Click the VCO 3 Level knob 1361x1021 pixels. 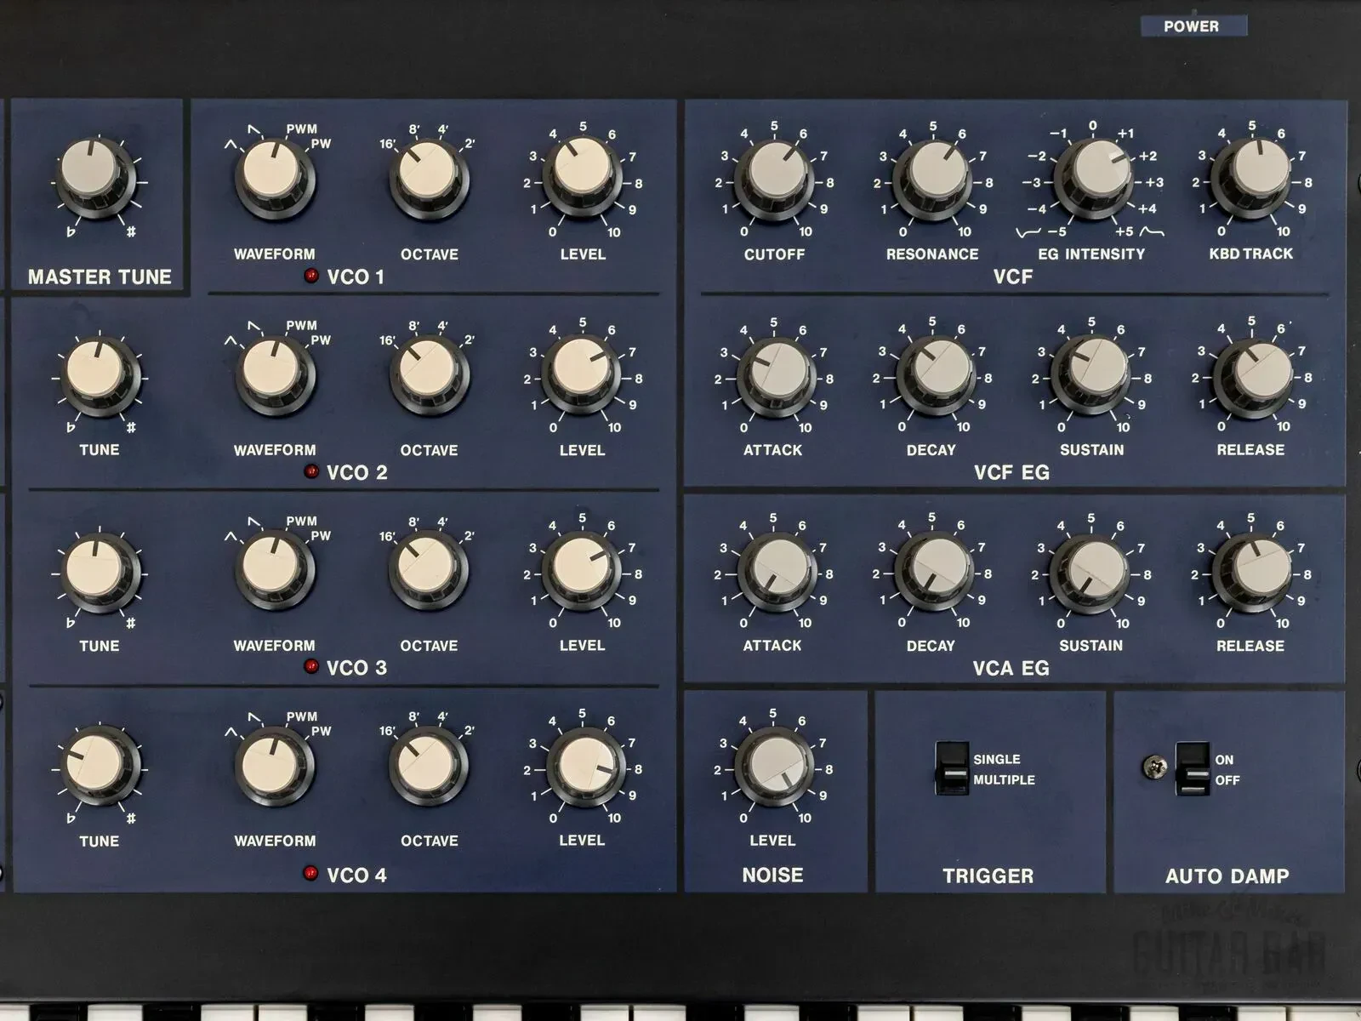coord(583,568)
